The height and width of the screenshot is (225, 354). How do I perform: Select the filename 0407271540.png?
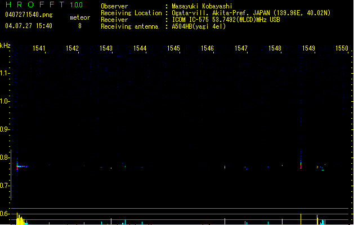coord(29,15)
